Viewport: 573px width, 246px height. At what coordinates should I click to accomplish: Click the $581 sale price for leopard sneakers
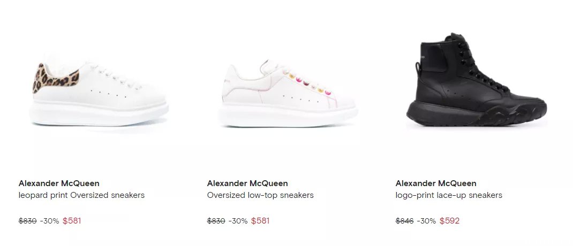(x=72, y=221)
